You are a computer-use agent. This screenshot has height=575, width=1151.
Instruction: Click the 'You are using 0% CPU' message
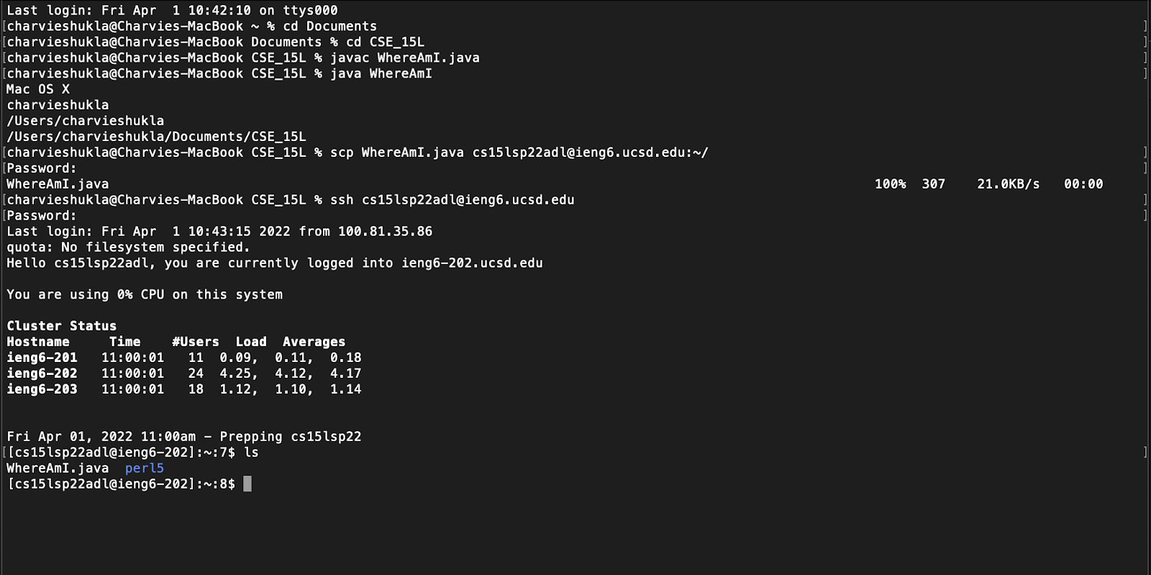(x=145, y=294)
